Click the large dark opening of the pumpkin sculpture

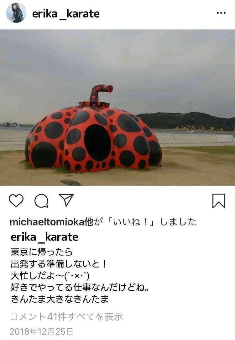tap(97, 143)
